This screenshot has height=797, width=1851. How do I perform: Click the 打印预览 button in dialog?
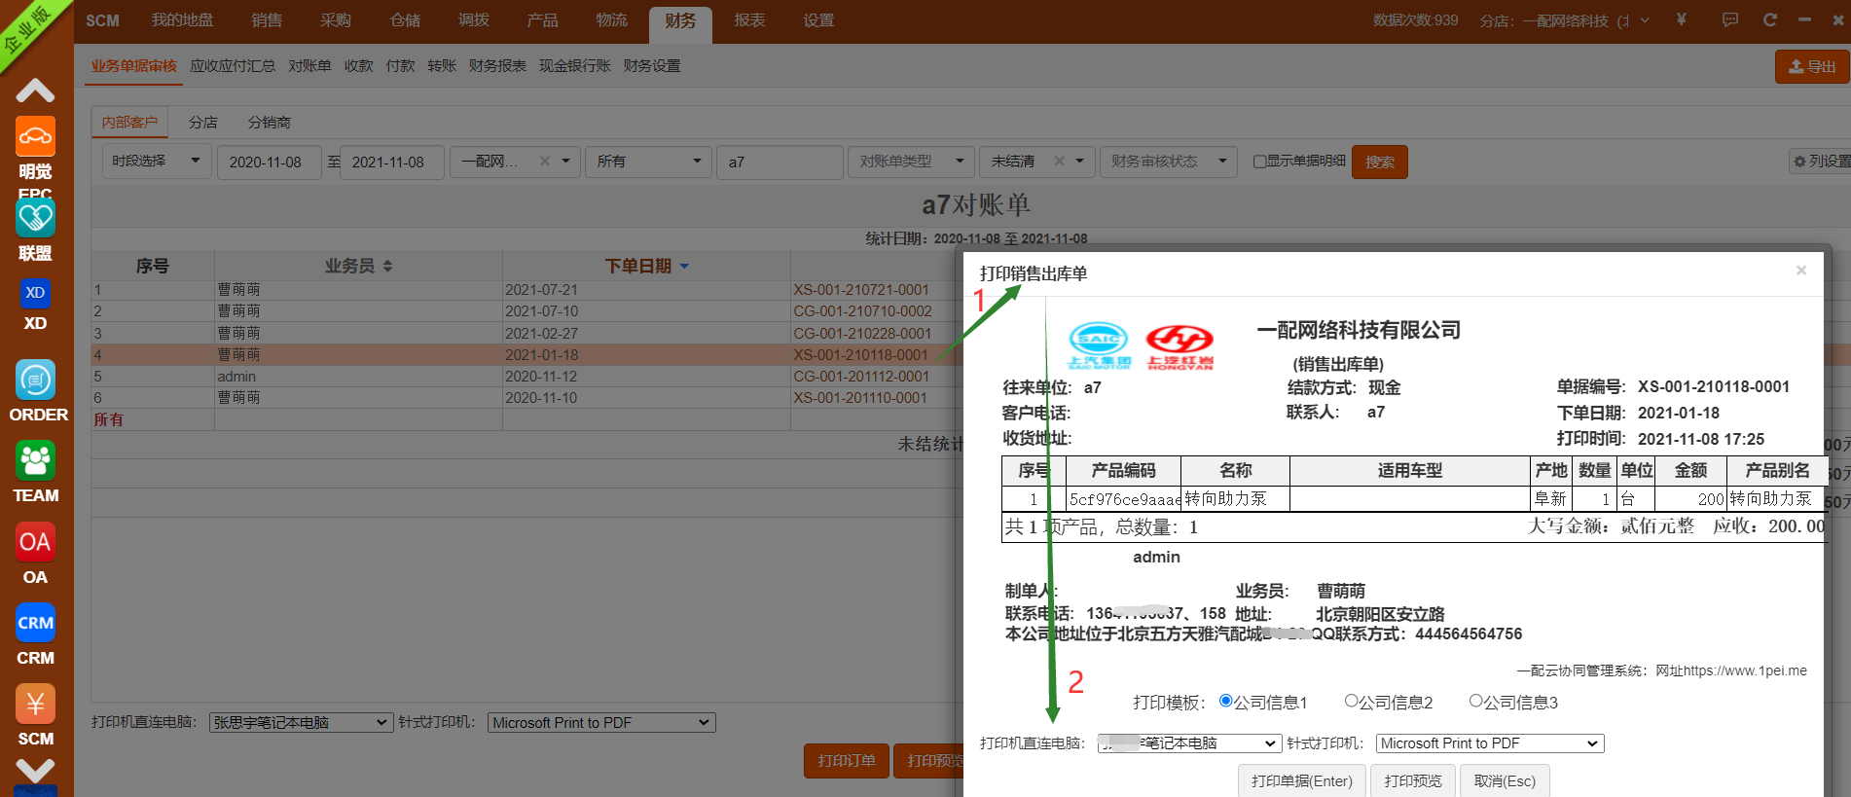point(1412,781)
